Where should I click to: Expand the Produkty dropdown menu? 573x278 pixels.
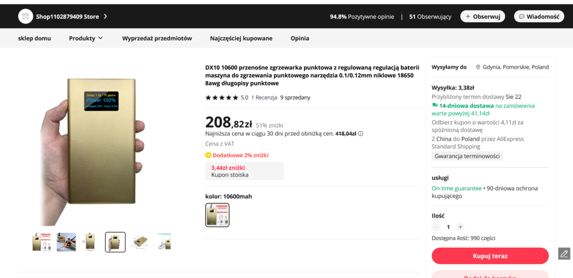click(x=86, y=38)
